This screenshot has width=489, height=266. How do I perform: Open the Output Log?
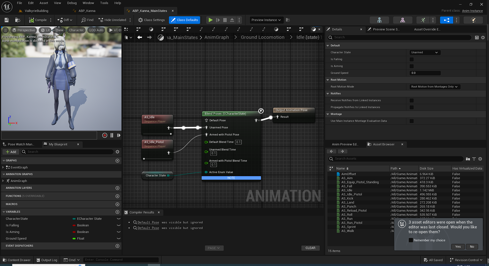coord(47,260)
